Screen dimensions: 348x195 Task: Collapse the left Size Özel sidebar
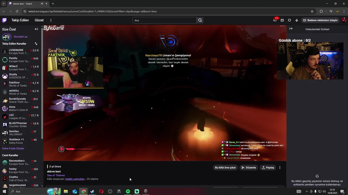[x=36, y=29]
